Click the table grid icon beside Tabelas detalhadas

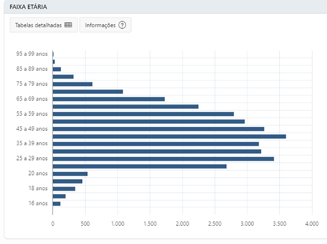click(x=68, y=25)
